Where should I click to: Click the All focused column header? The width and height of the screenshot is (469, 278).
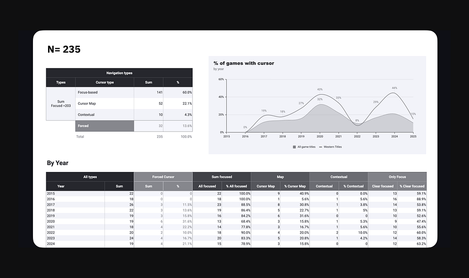coord(207,187)
